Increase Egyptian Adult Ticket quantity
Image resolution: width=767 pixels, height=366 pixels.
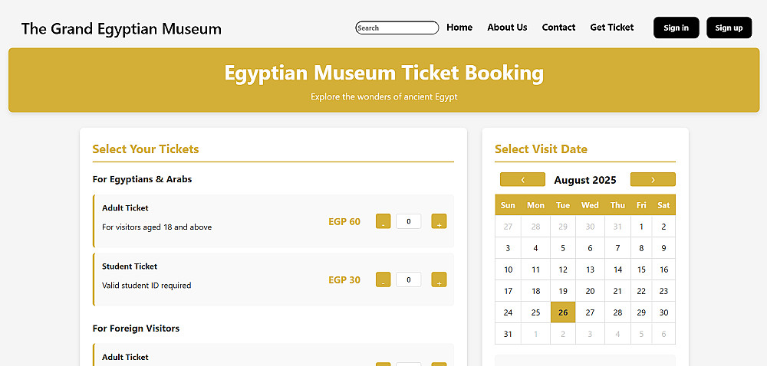click(439, 221)
